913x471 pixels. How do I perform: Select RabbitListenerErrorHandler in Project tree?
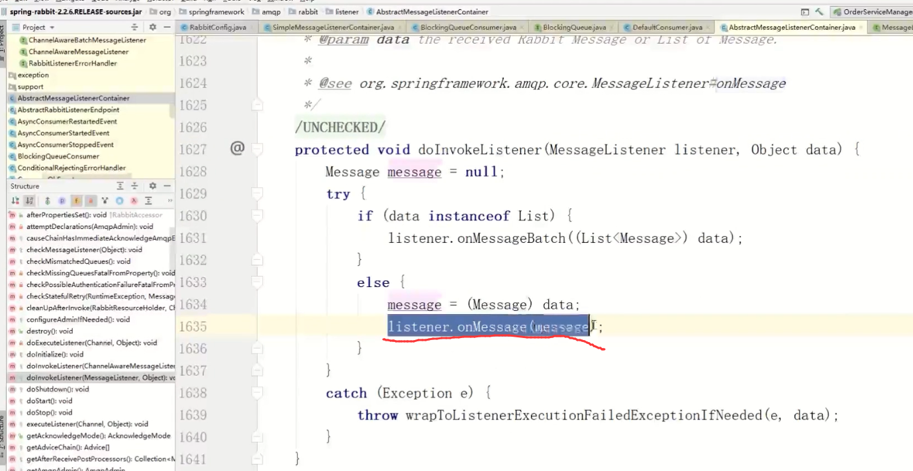72,64
